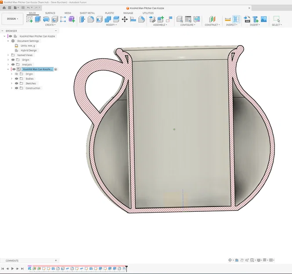The width and height of the screenshot is (292, 274).
Task: Select the Combine tool
Action: 108,19
